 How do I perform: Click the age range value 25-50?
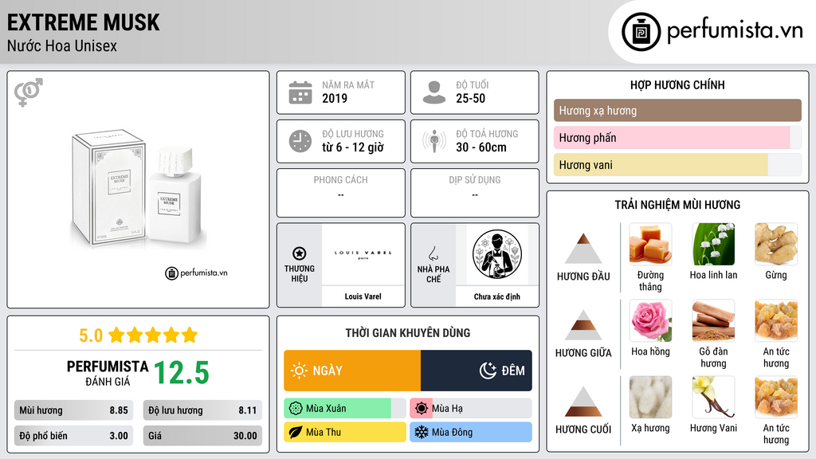[470, 98]
